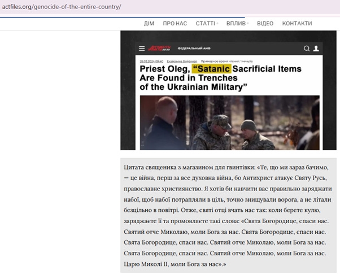Expand the СТАТТІ dropdown menu
Screen dimensions: 340x274
(207, 23)
